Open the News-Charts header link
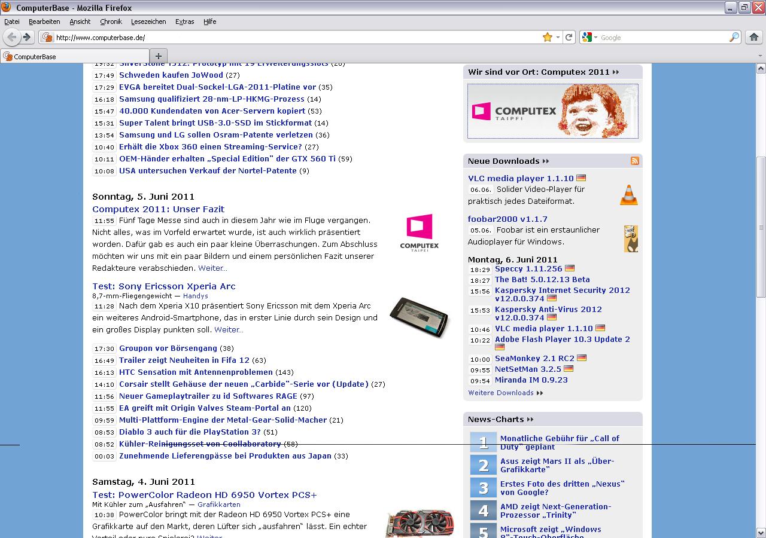Viewport: 766px width, 538px height. click(x=500, y=419)
